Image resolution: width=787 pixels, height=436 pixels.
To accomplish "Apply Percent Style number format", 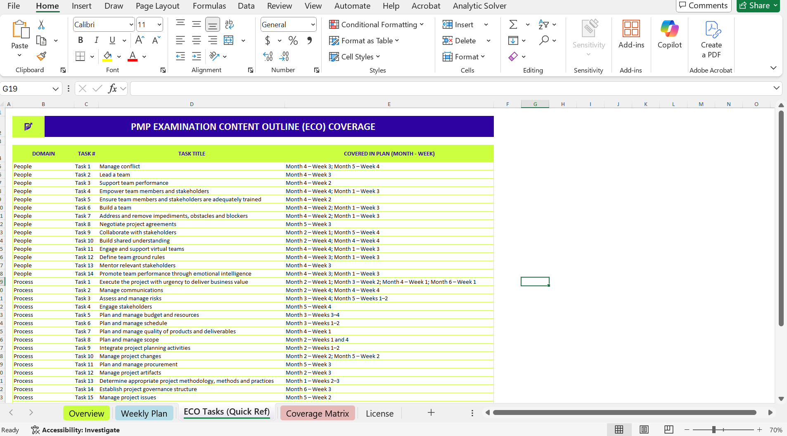I will (293, 40).
